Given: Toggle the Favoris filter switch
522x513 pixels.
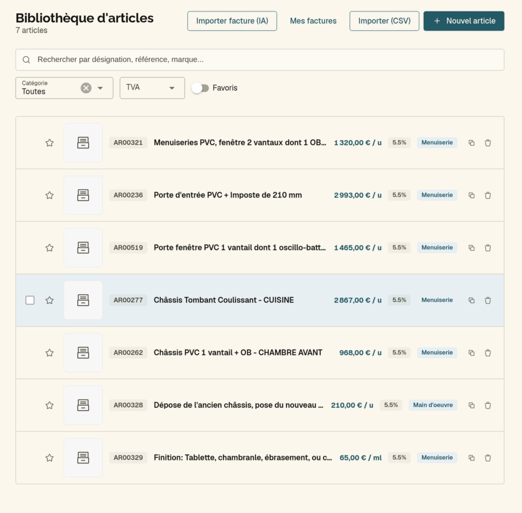Looking at the screenshot, I should coord(200,88).
